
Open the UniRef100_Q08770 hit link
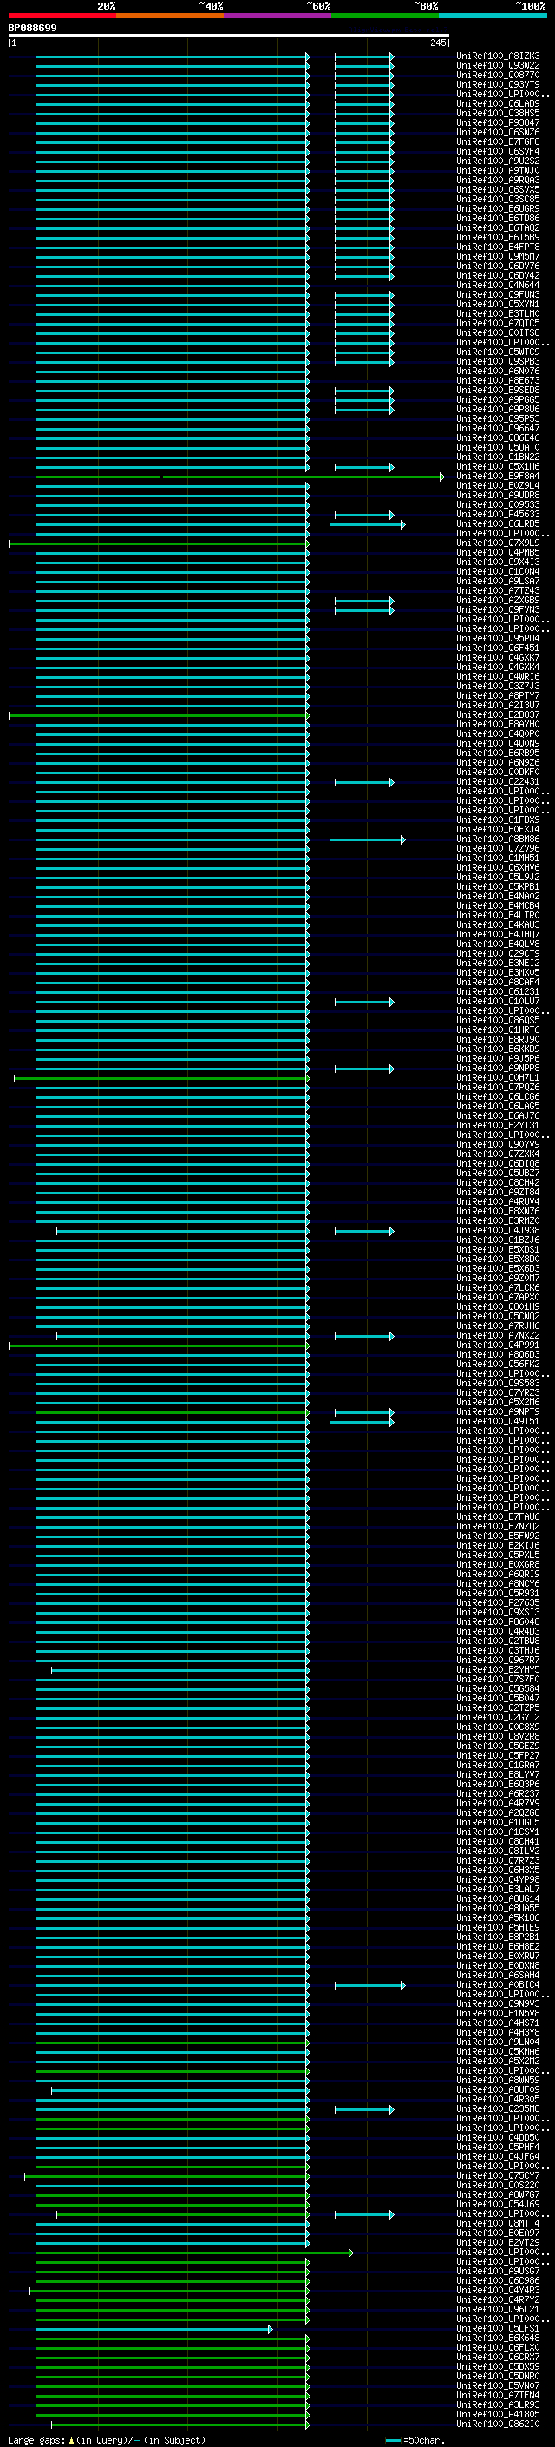click(x=498, y=75)
